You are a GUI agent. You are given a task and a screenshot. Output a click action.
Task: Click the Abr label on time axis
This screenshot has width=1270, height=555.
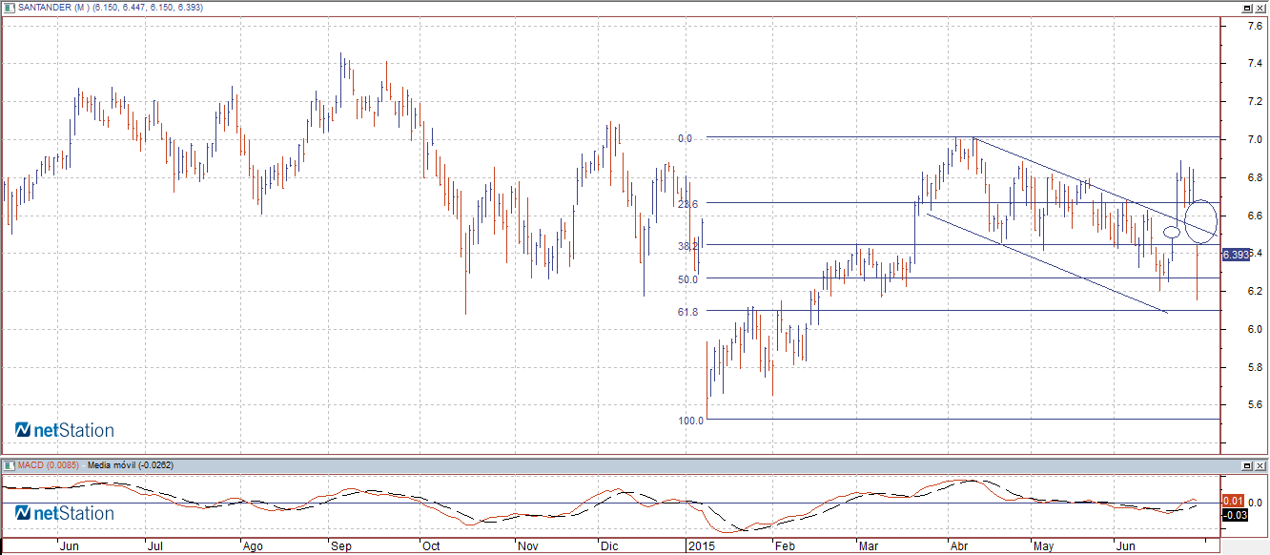[x=960, y=547]
